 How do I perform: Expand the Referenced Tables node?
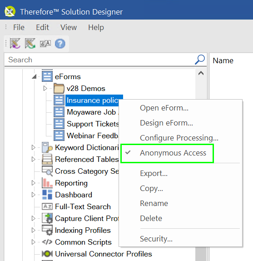(x=34, y=159)
